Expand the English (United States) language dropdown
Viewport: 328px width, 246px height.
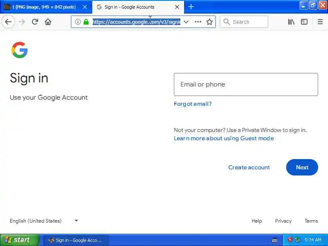coord(44,221)
